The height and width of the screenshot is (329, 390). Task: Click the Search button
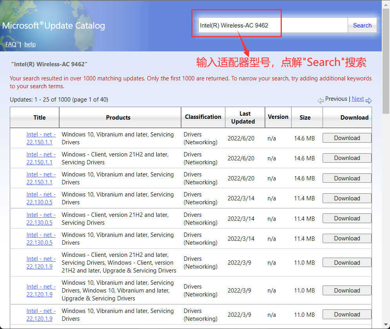coord(362,25)
